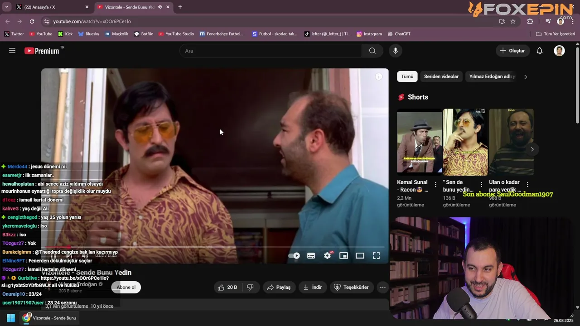Toggle the autoplay switch in player

(x=295, y=256)
